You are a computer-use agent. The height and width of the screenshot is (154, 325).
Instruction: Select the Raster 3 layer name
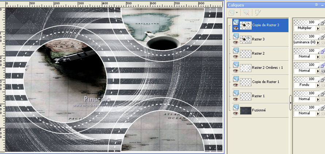258,39
